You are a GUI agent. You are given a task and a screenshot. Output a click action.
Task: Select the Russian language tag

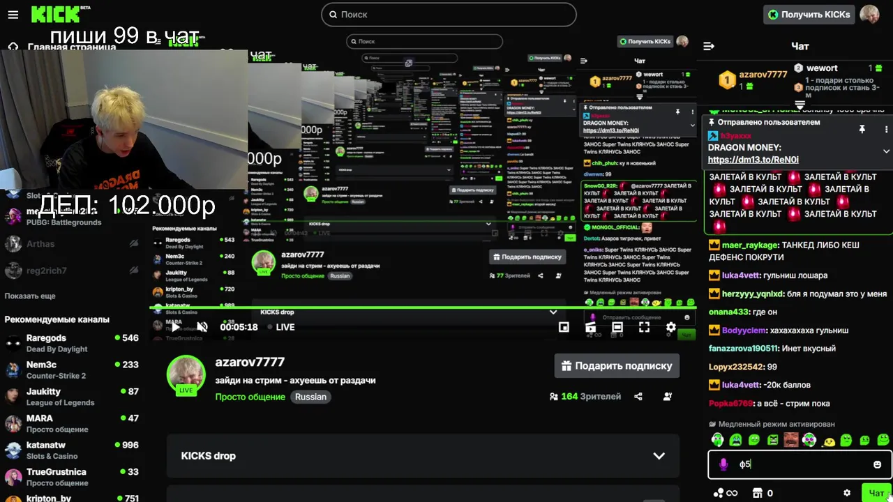click(x=310, y=397)
